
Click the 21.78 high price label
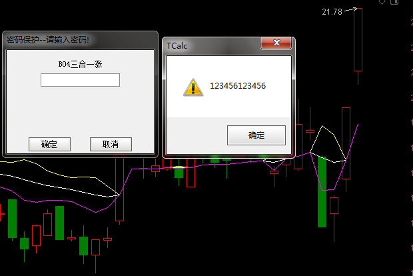331,11
